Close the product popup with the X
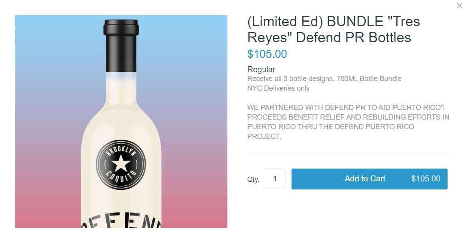 click(459, 6)
